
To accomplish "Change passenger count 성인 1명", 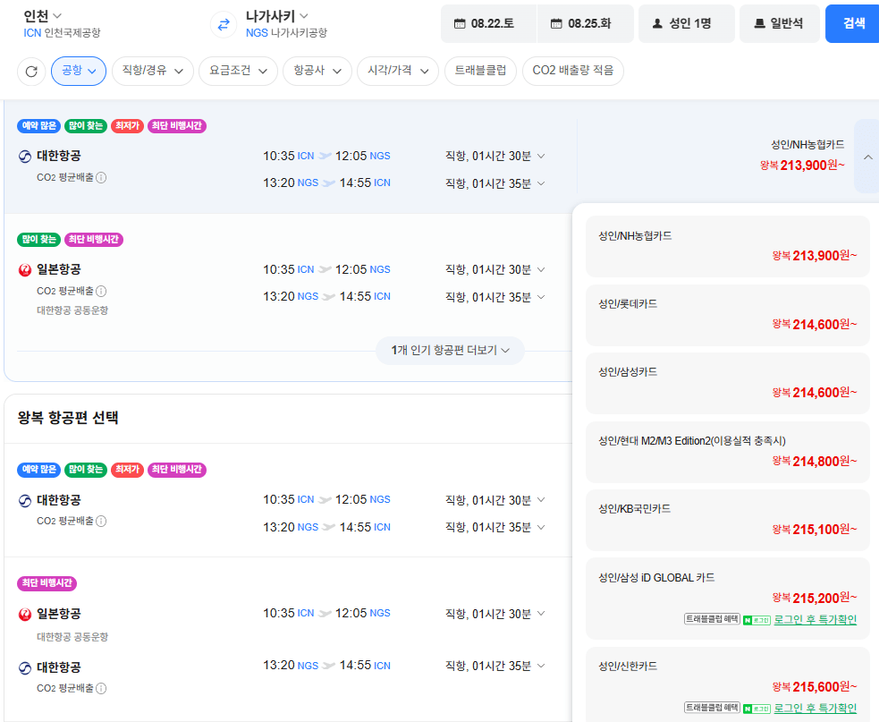I will pyautogui.click(x=687, y=23).
